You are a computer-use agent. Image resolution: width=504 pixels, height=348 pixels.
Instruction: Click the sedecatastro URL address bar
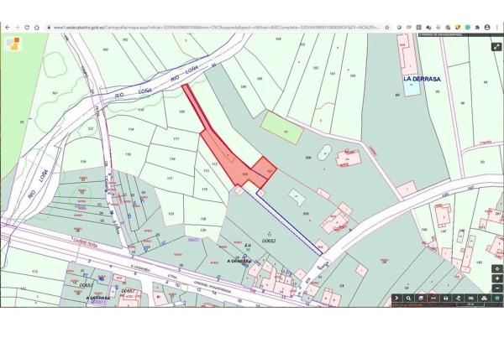click(210, 27)
